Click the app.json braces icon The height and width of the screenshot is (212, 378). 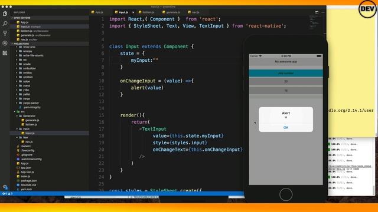click(x=18, y=168)
